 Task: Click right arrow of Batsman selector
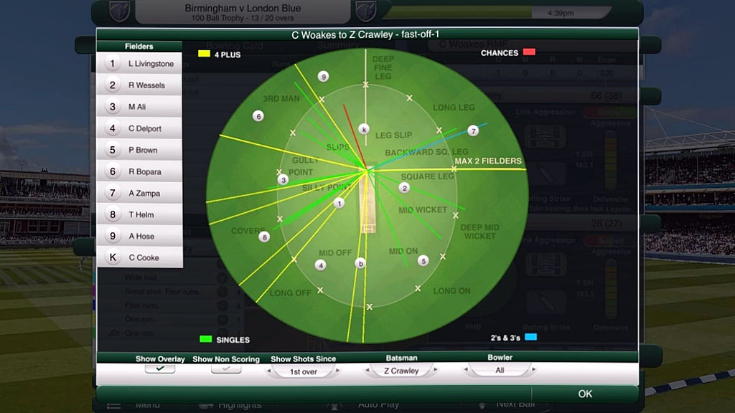pyautogui.click(x=436, y=369)
